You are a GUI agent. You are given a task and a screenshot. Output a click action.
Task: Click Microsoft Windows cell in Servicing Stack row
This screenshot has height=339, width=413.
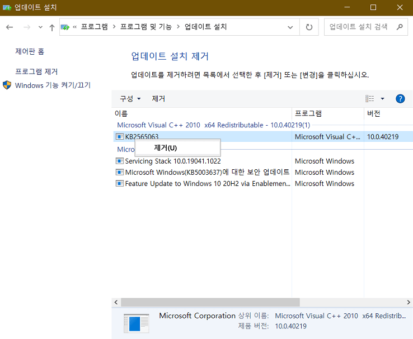click(325, 161)
